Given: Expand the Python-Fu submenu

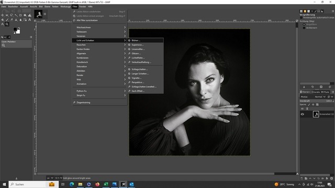Looking at the screenshot, I should point(99,91).
